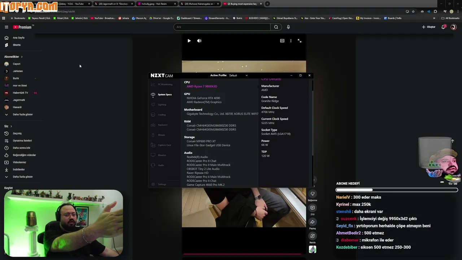Open the Boards Trello bookmark
Viewport: 462px width, 260px height.
[x=393, y=18]
